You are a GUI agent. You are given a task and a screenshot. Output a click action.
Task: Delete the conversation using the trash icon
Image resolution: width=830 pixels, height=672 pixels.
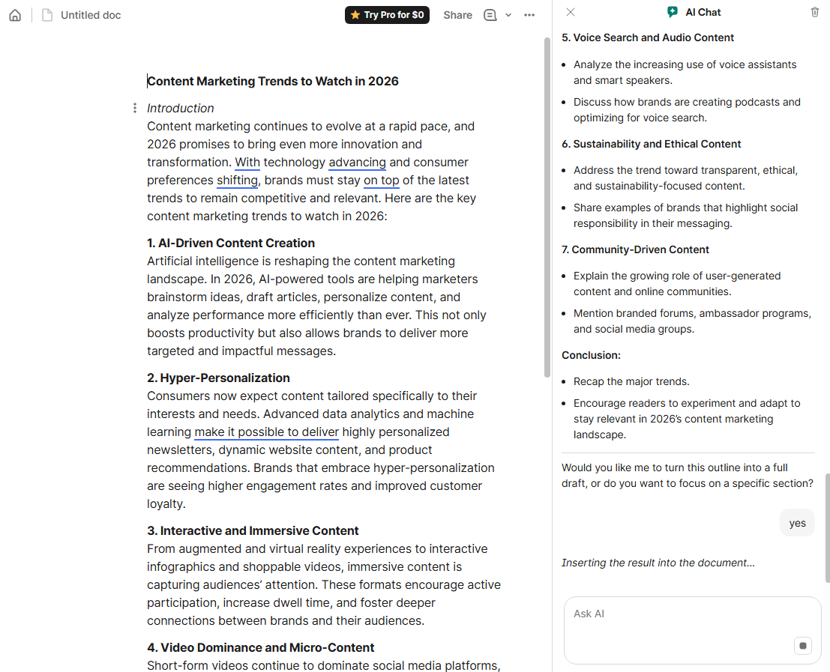815,12
